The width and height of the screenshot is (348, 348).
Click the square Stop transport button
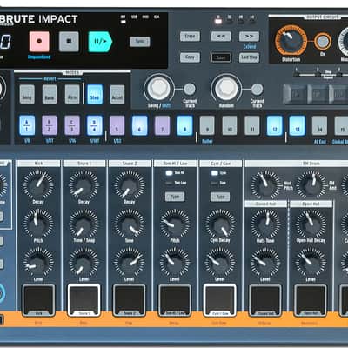pyautogui.click(x=69, y=42)
